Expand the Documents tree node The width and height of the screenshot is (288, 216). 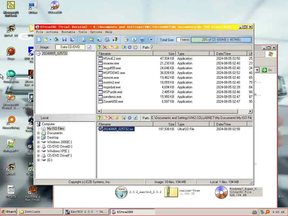click(38, 133)
